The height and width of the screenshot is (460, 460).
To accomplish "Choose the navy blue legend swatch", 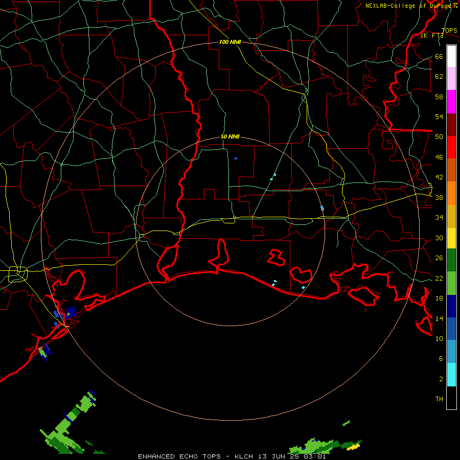I will click(451, 306).
